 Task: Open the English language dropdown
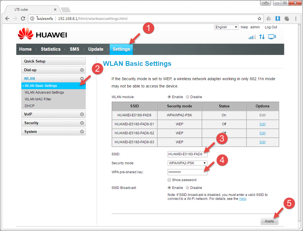pos(226,27)
